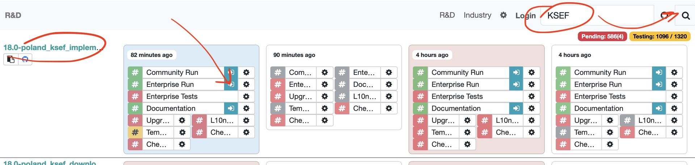Click the Login link
The image size is (695, 165).
(x=525, y=15)
